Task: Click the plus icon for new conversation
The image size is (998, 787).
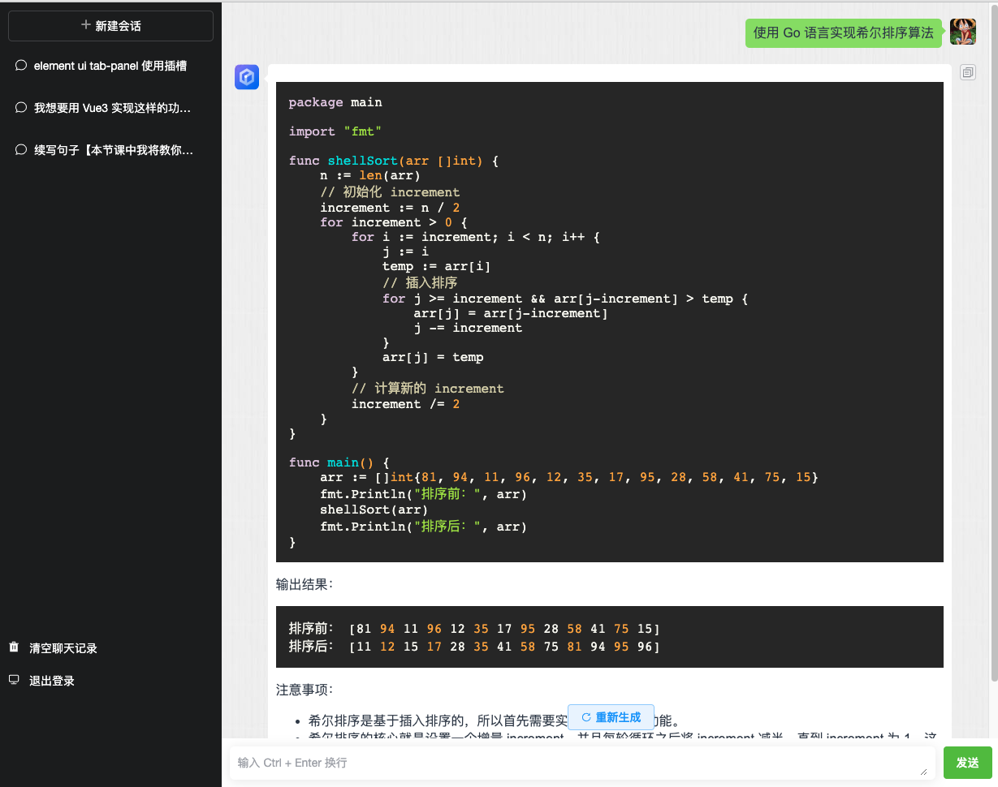Action: [x=86, y=25]
